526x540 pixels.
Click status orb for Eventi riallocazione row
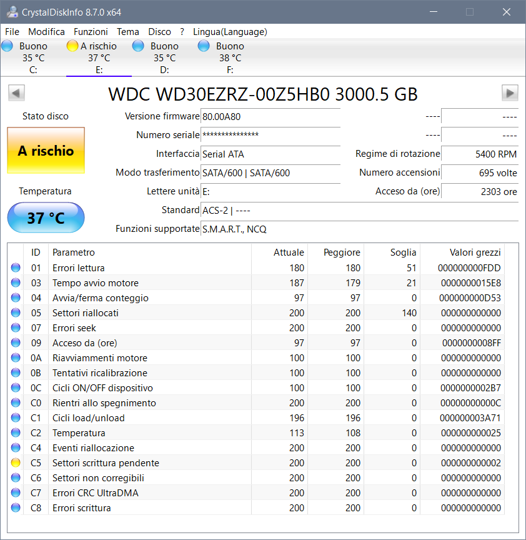click(x=16, y=447)
